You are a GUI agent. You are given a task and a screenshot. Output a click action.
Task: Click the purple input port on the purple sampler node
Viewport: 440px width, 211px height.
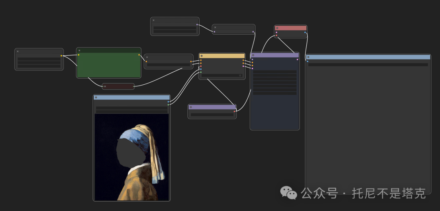(252, 59)
